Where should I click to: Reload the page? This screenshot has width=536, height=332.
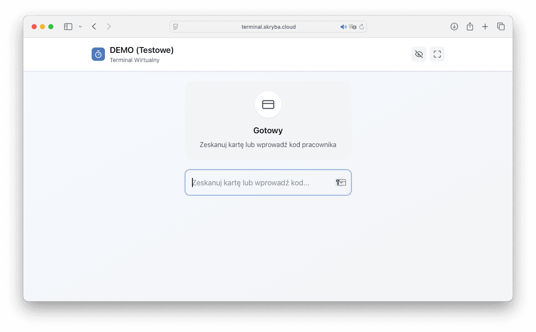tap(361, 27)
